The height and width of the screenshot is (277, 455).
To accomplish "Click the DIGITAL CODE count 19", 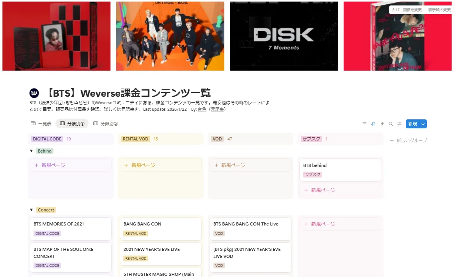I will pos(69,139).
